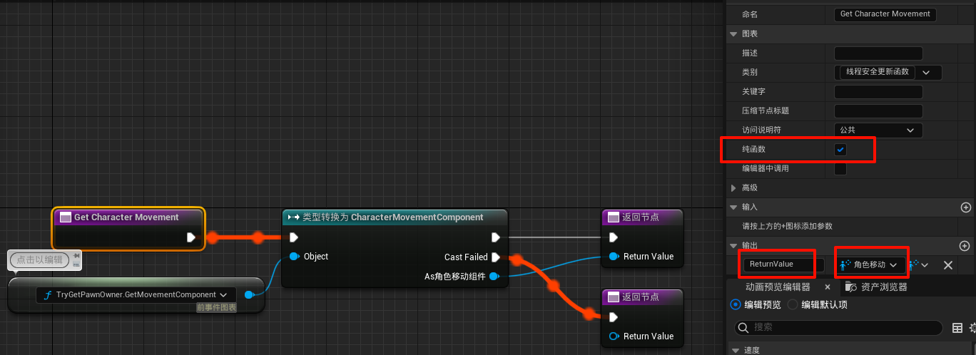Toggle the 编辑器中调用 checkbox
Screen dimensions: 976x355
coord(840,169)
